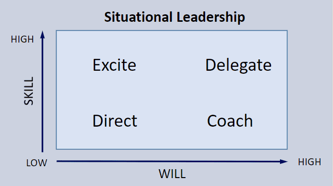Click the upward skill arrow head
Image resolution: width=333 pixels, height=186 pixels.
pos(43,35)
